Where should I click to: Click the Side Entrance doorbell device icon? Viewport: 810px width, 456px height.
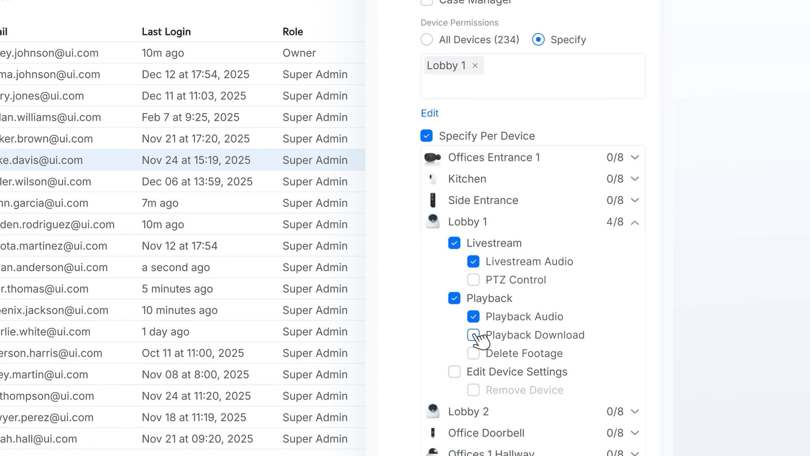pyautogui.click(x=432, y=200)
